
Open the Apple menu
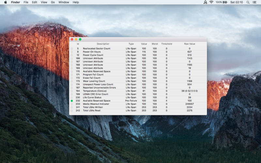(6, 2)
